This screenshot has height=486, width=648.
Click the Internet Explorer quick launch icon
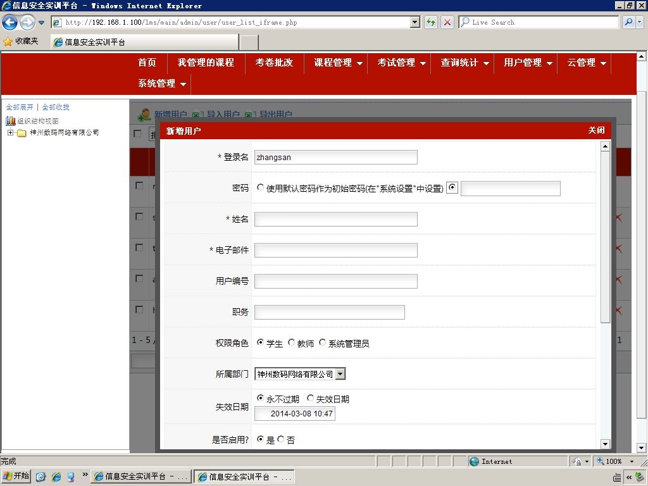(56, 477)
